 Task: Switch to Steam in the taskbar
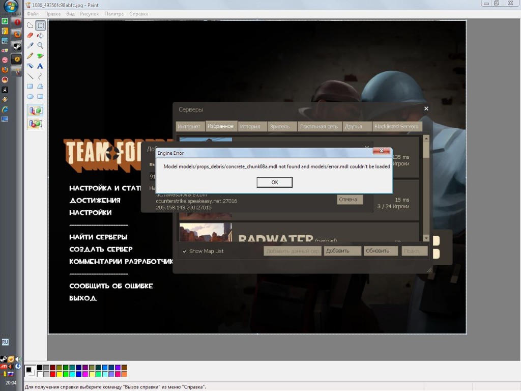coord(17,46)
